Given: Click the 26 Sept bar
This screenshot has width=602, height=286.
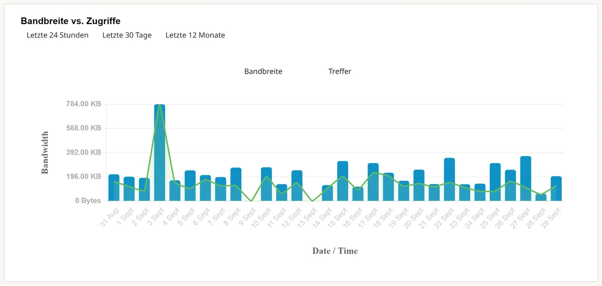Looking at the screenshot, I should 510,185.
